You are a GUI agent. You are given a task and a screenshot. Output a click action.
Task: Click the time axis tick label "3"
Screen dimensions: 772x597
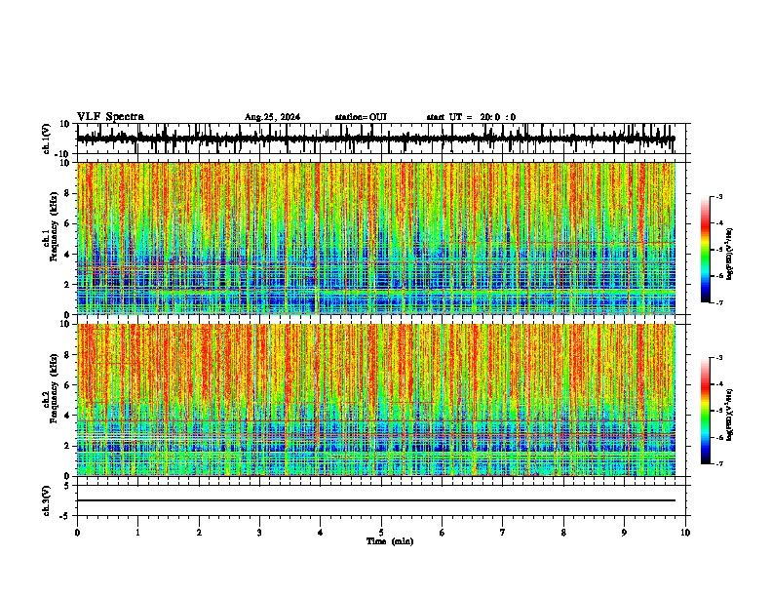pyautogui.click(x=259, y=533)
